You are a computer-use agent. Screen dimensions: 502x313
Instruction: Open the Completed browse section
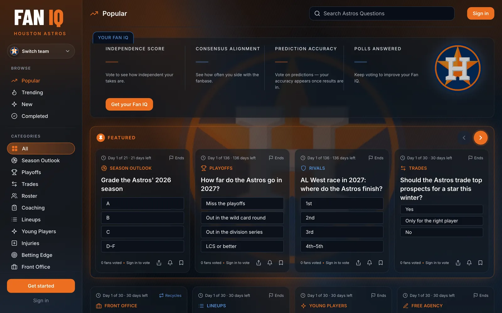point(41,116)
